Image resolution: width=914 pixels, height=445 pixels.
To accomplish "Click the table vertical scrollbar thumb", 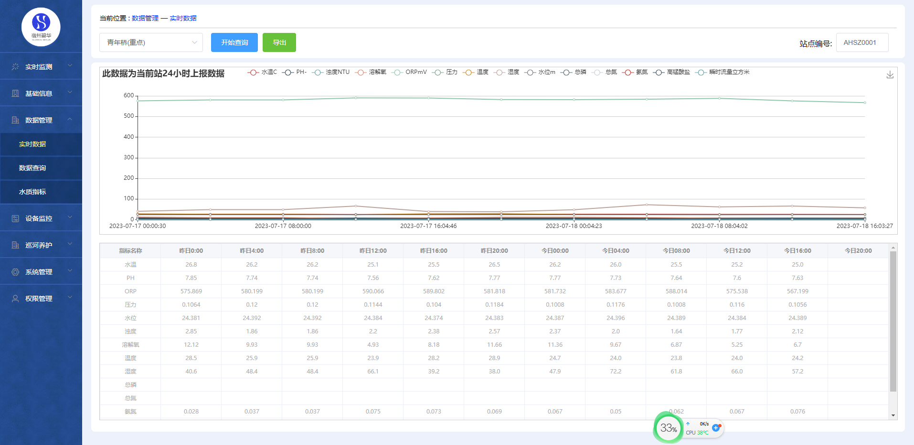I will click(x=893, y=321).
